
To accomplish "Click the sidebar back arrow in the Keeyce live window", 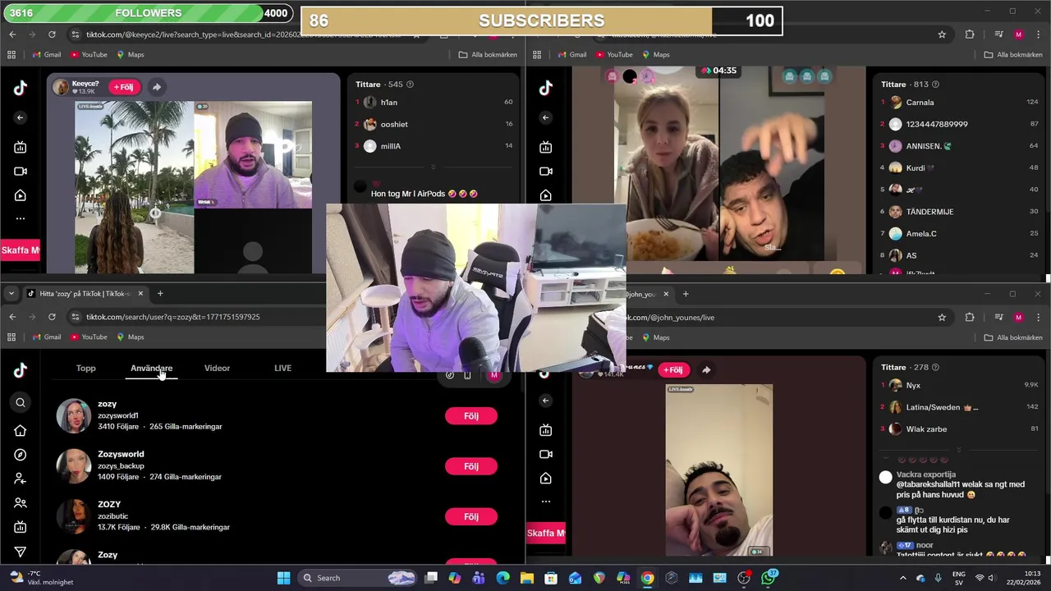I will coord(21,117).
